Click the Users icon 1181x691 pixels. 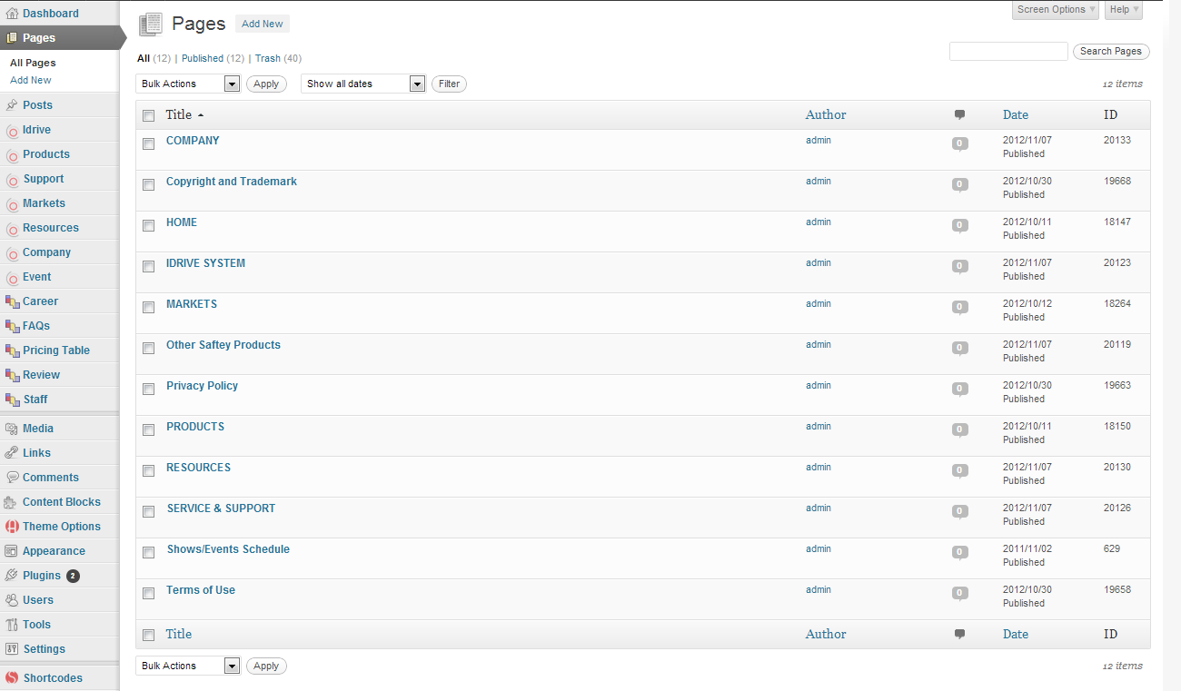[12, 600]
